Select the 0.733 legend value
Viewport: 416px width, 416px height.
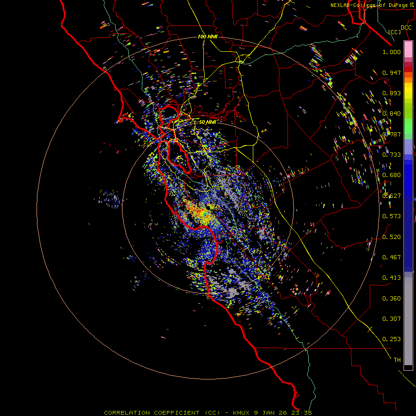coord(392,155)
